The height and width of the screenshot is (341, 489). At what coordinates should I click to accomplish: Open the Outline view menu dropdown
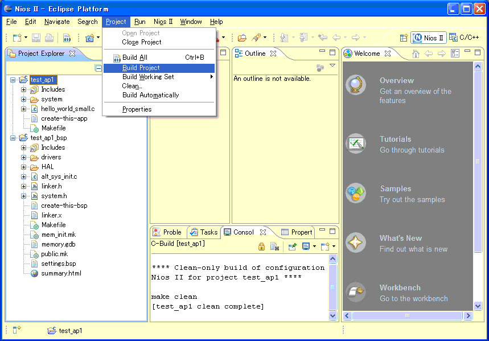[332, 65]
